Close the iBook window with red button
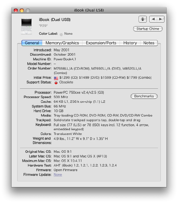Viewport: 178px width, 203px height. pos(16,10)
